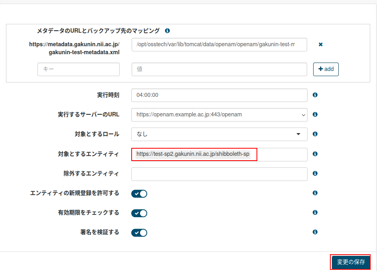Click the info icon next to 実行するサーバーのURL
This screenshot has width=377, height=271.
[315, 114]
